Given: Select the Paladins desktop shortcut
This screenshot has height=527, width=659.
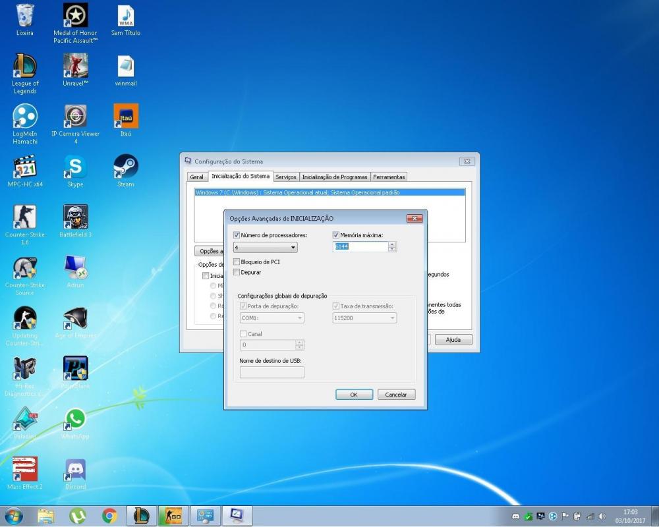Looking at the screenshot, I should pyautogui.click(x=25, y=423).
